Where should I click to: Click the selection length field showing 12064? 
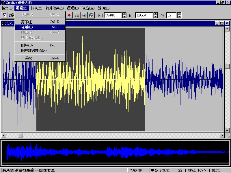point(144,15)
